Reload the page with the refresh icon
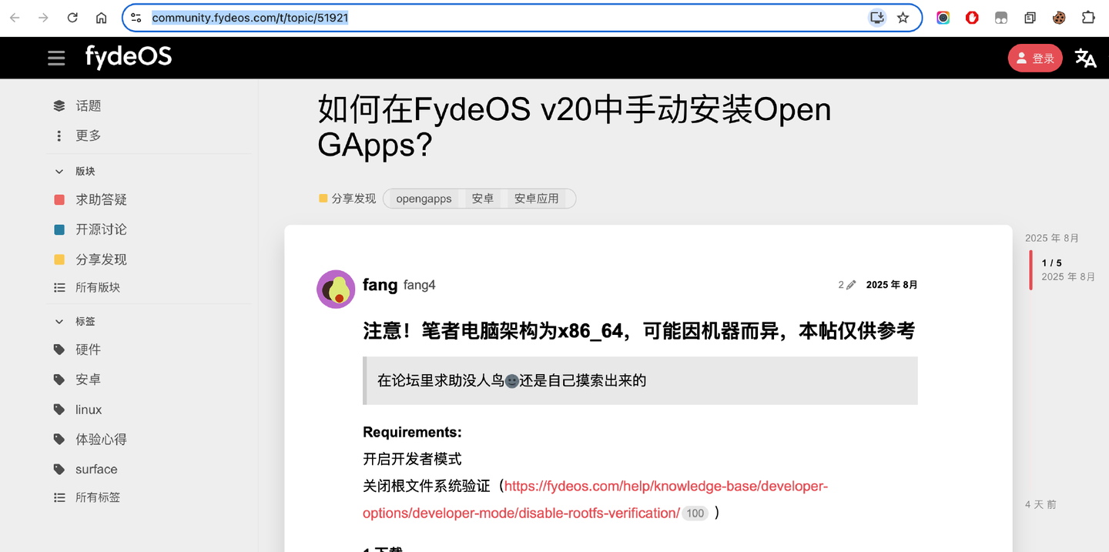The width and height of the screenshot is (1109, 552). click(72, 18)
